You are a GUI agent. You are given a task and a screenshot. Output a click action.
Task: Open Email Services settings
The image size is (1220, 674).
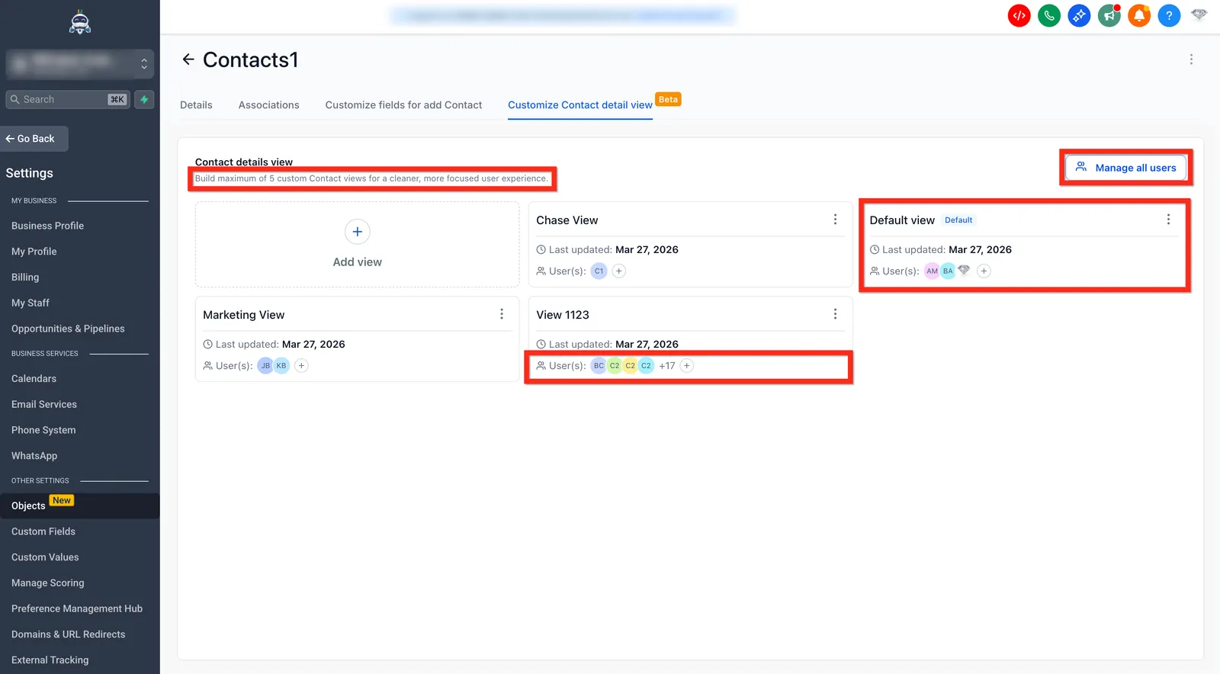point(44,405)
